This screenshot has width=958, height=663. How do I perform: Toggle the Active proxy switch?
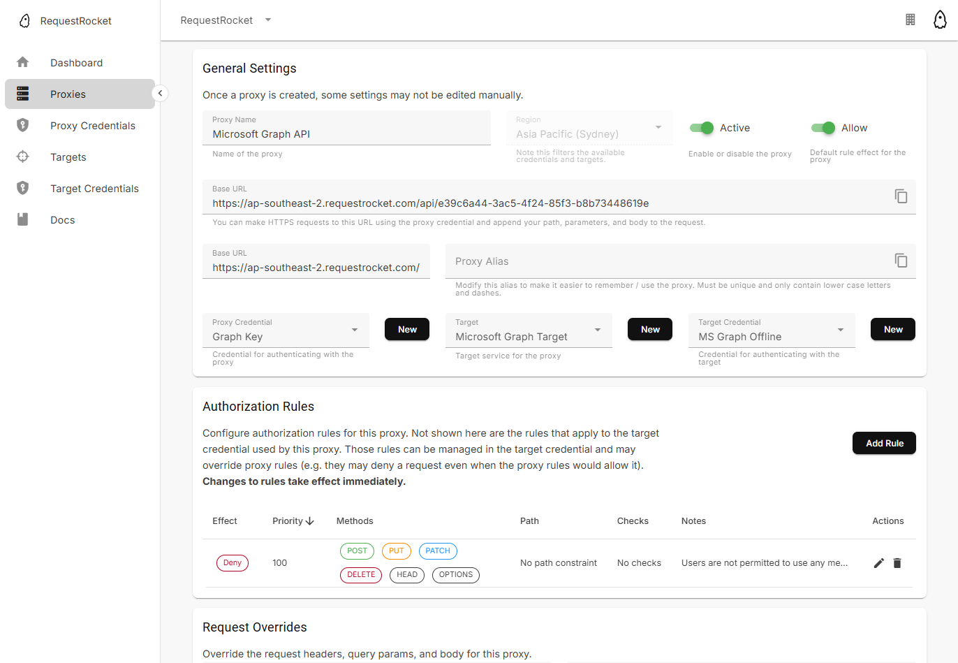tap(702, 128)
